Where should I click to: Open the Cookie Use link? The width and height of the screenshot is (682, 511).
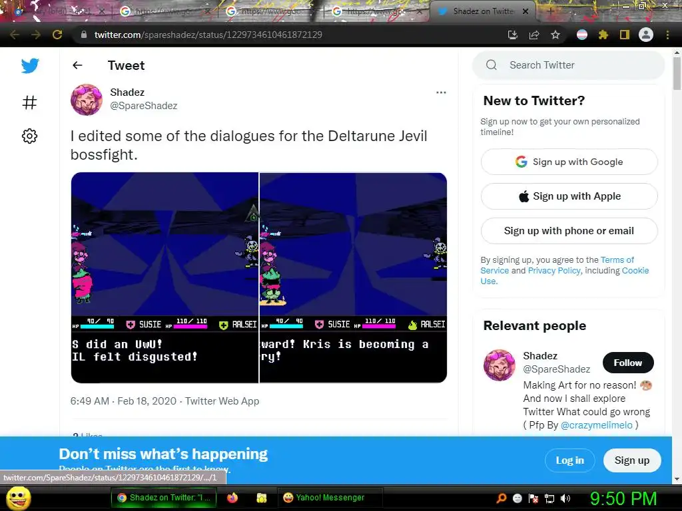pos(635,270)
